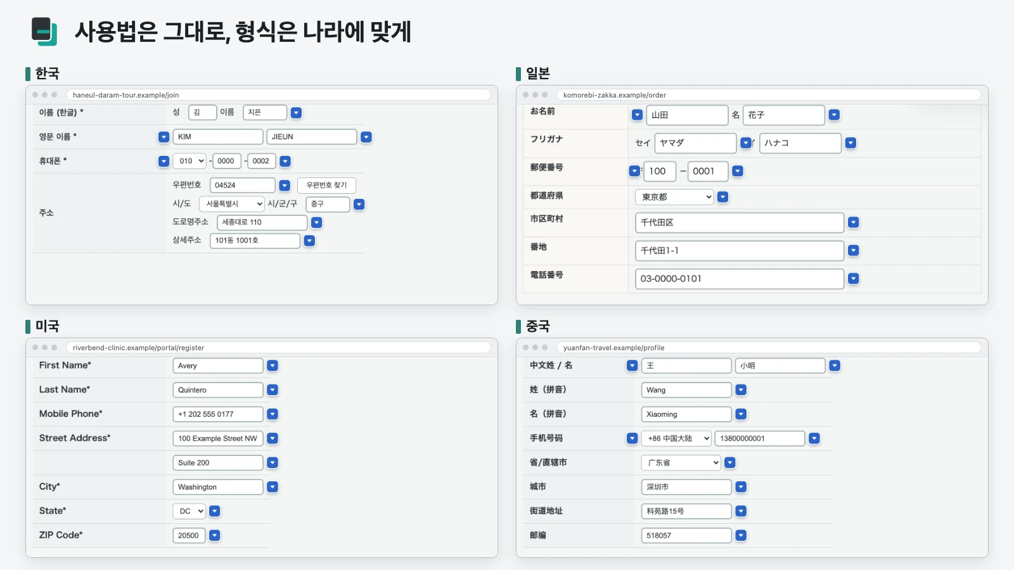Screen dimensions: 1014x570
Task: Click the 深圳市 city field
Action: tap(686, 487)
